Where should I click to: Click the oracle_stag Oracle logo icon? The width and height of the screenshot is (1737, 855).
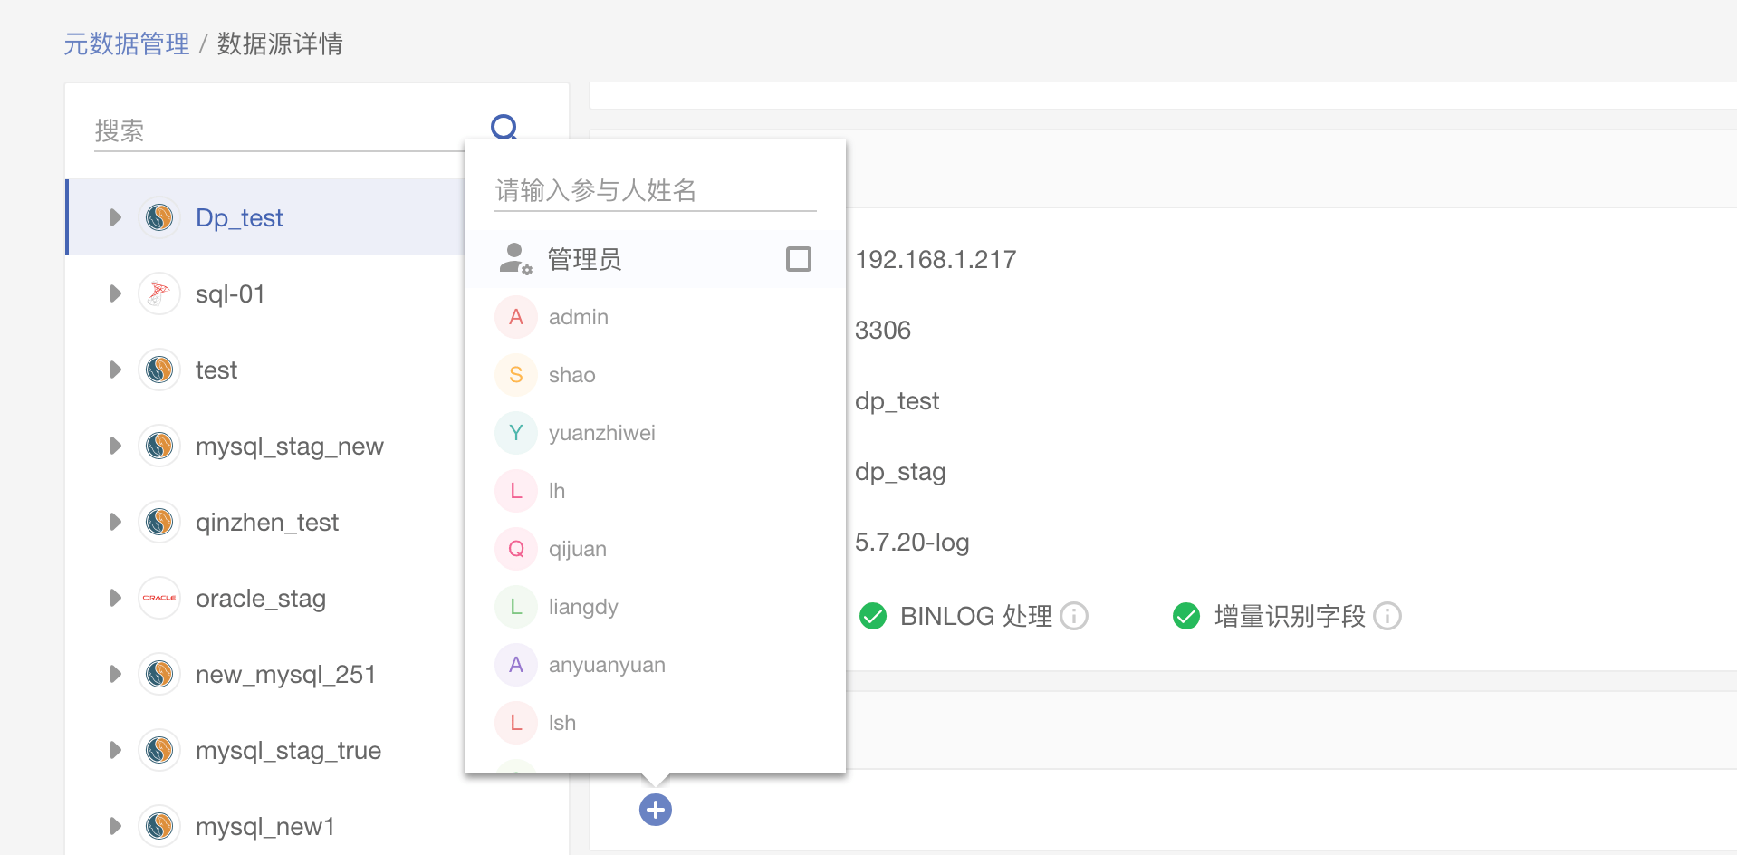point(159,599)
